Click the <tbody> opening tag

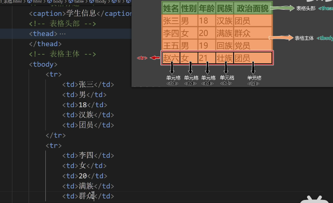(43, 64)
